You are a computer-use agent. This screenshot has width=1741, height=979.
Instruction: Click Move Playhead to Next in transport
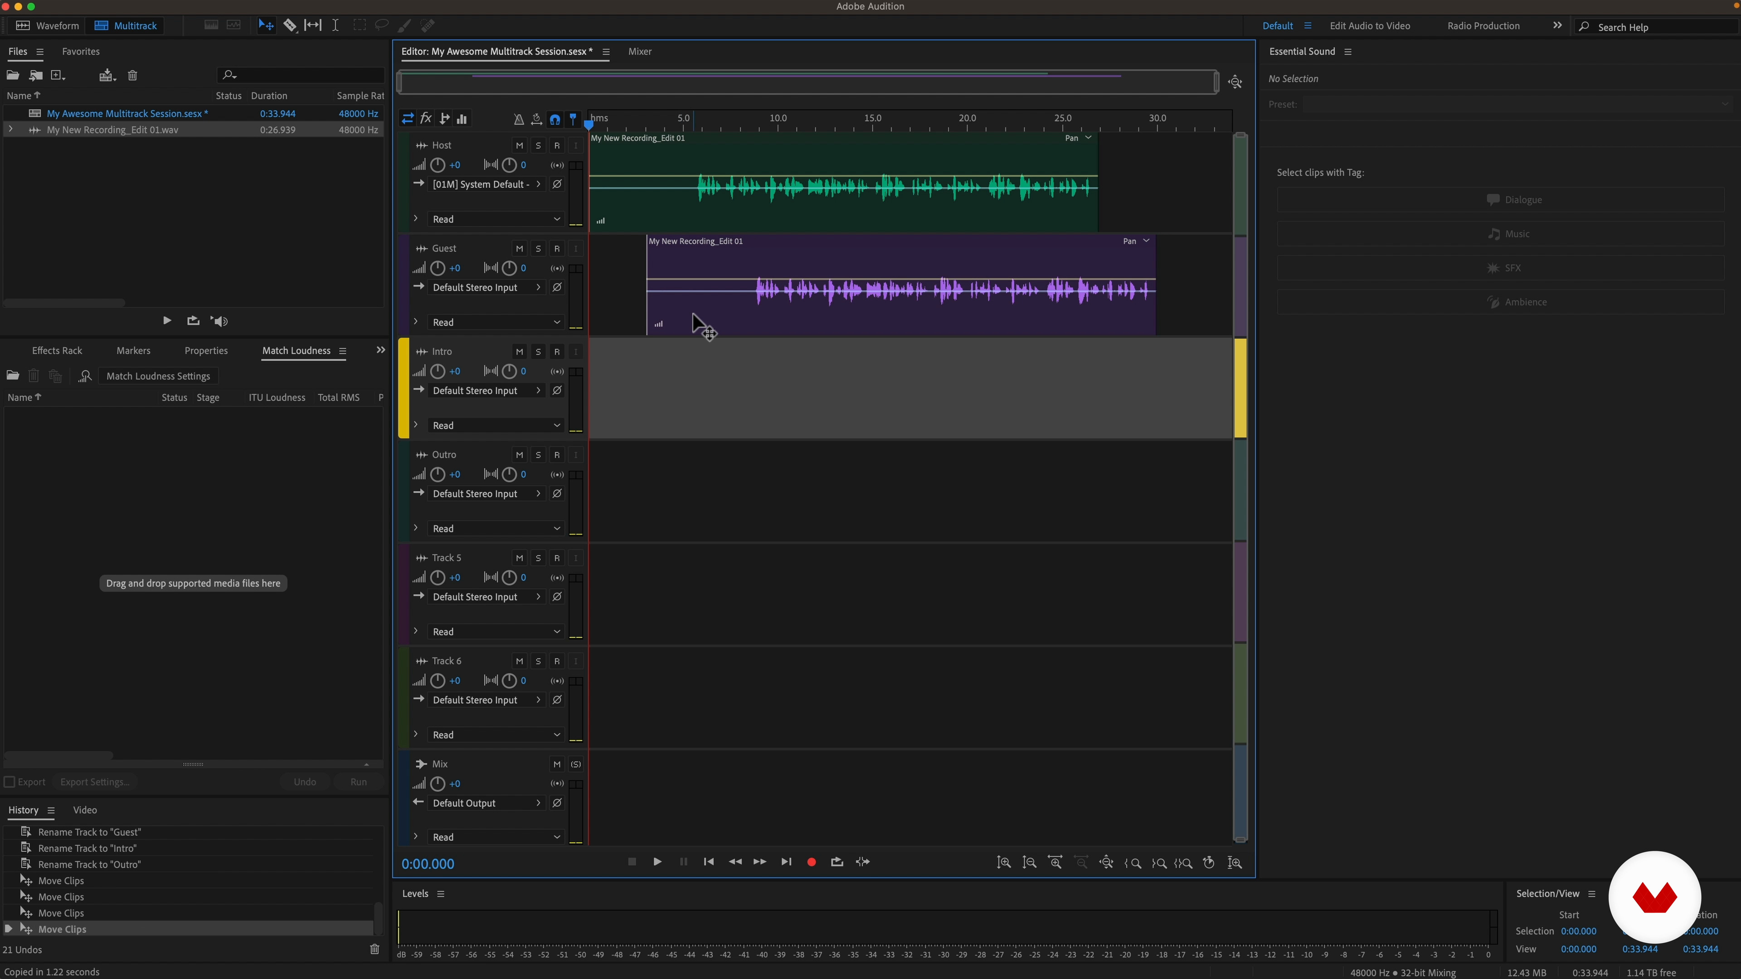tap(786, 862)
